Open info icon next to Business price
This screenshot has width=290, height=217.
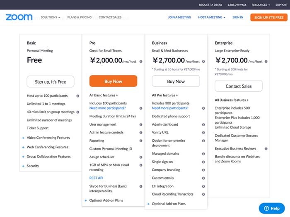pos(203,62)
